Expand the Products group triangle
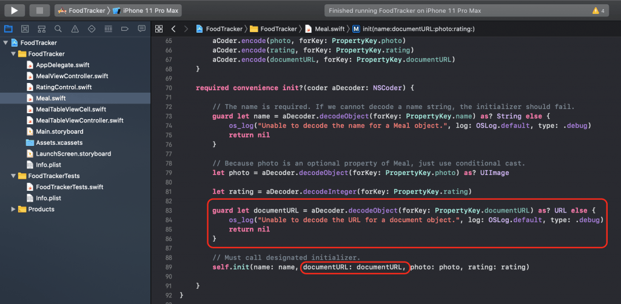 13,209
